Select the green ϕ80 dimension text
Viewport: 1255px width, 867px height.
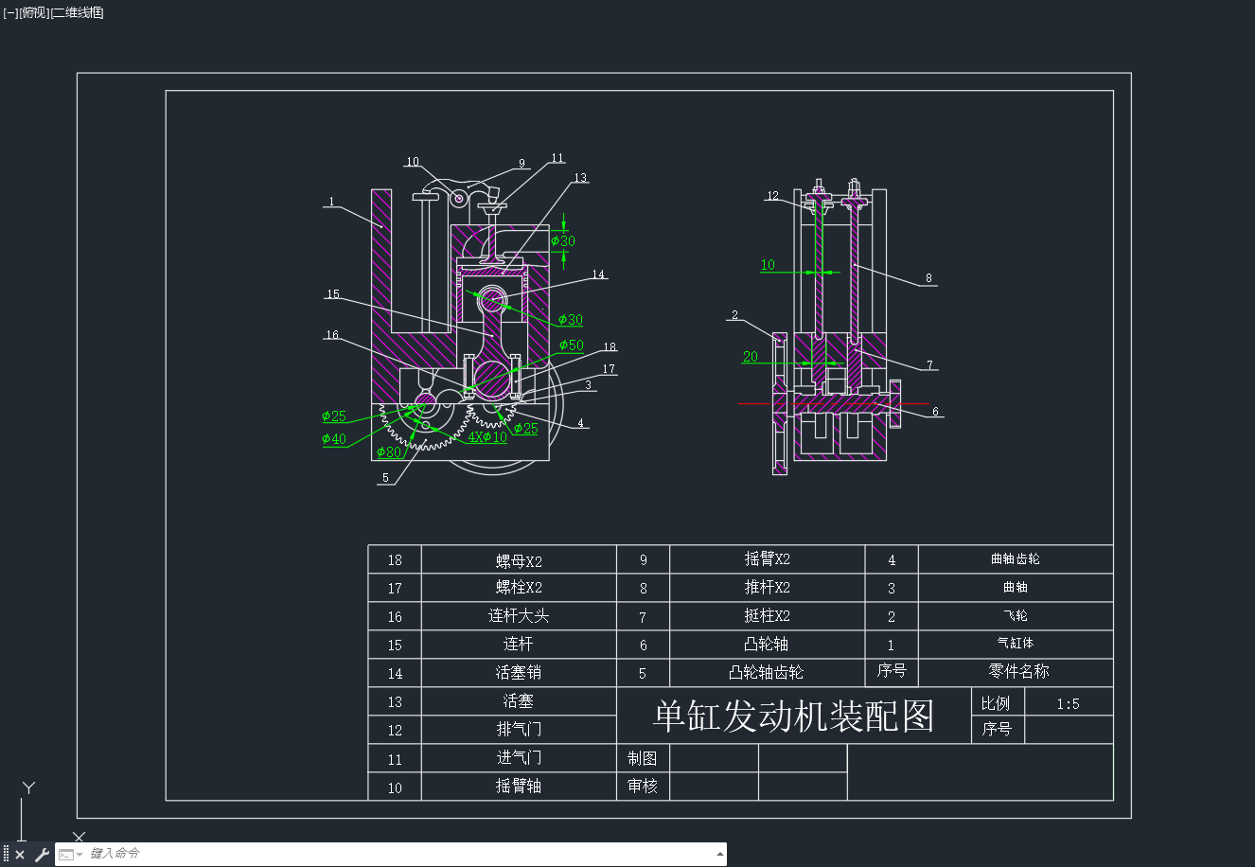(x=389, y=452)
